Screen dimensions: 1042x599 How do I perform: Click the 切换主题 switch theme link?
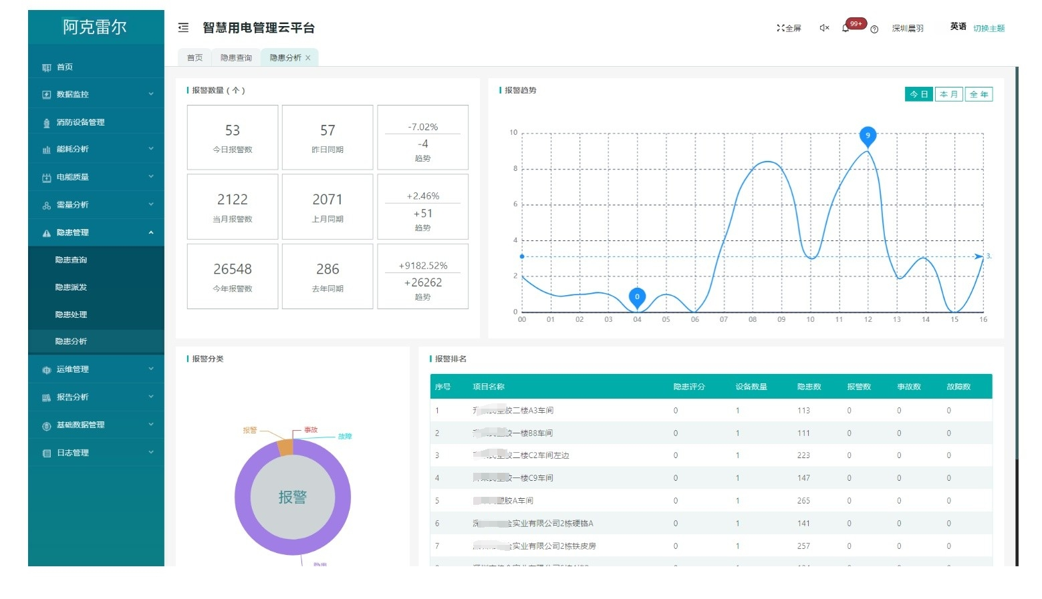tap(989, 28)
